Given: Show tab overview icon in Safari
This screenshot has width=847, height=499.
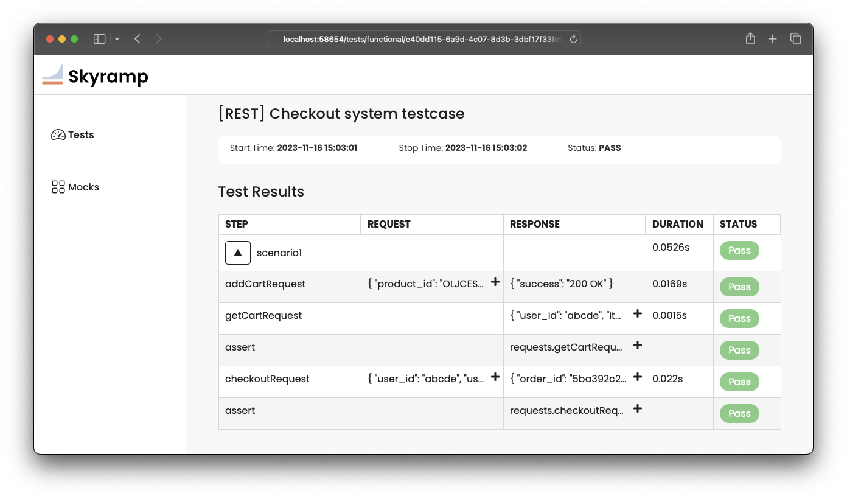Looking at the screenshot, I should point(795,39).
